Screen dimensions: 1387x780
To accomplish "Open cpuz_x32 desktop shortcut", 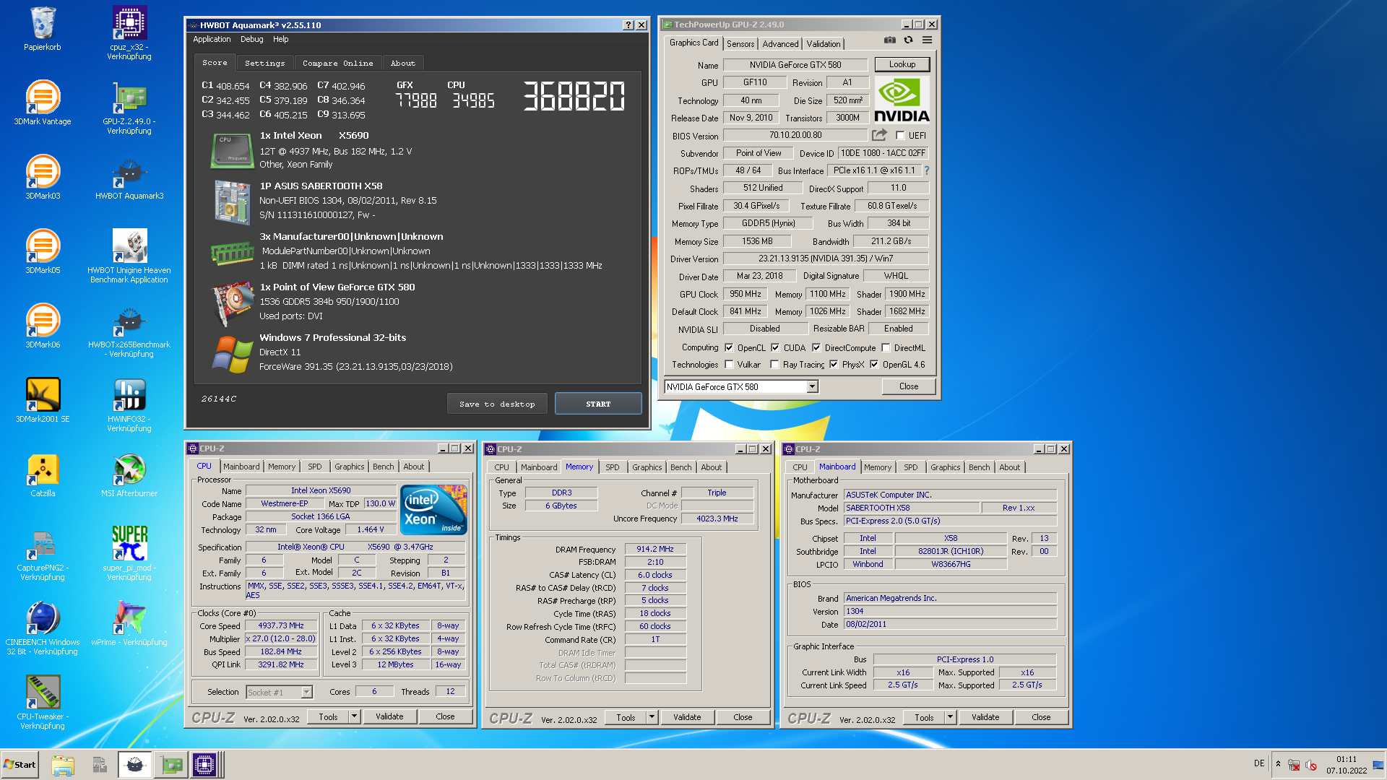I will pyautogui.click(x=129, y=32).
